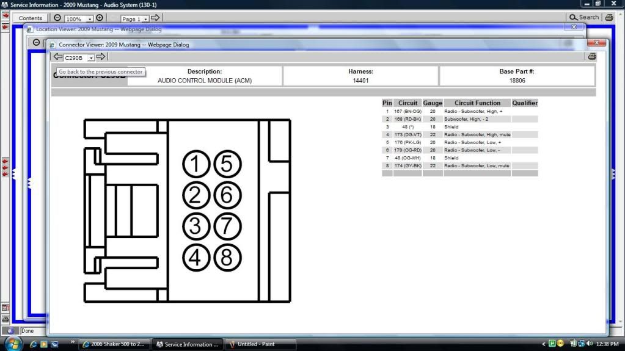625x351 pixels.
Task: Open the 100% zoom level dropdown
Action: point(90,19)
